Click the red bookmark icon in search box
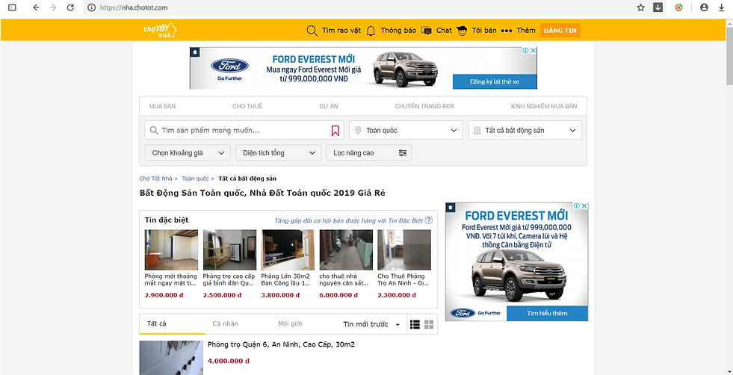This screenshot has height=375, width=733. pyautogui.click(x=335, y=131)
